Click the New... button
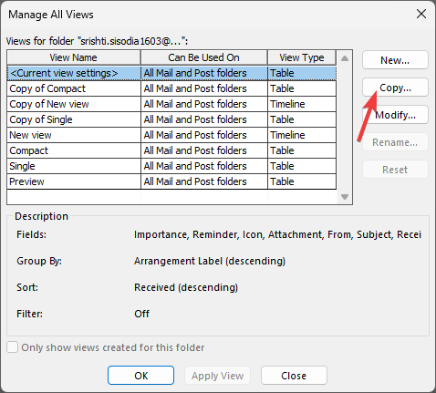Viewport: 436px width, 393px height. [395, 60]
